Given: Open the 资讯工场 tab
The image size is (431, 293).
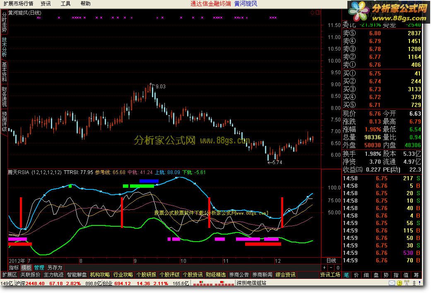Looking at the screenshot, I should click(330, 275).
